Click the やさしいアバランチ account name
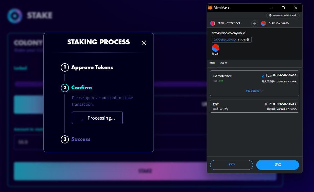The height and width of the screenshot is (192, 314). (x=229, y=23)
